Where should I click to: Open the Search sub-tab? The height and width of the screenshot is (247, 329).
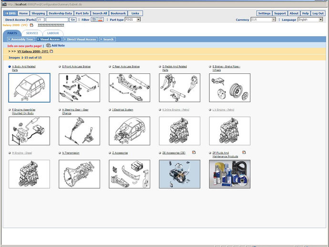pyautogui.click(x=107, y=39)
